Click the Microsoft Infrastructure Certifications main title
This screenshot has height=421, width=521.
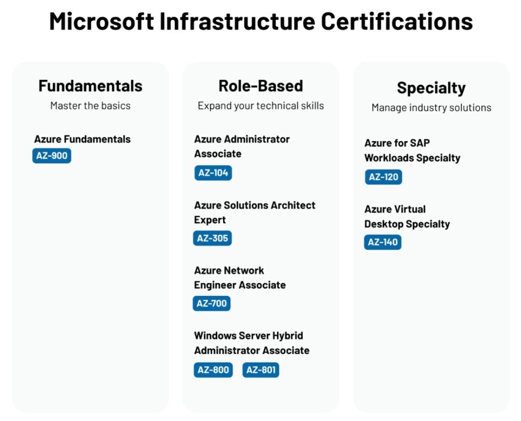click(x=260, y=21)
